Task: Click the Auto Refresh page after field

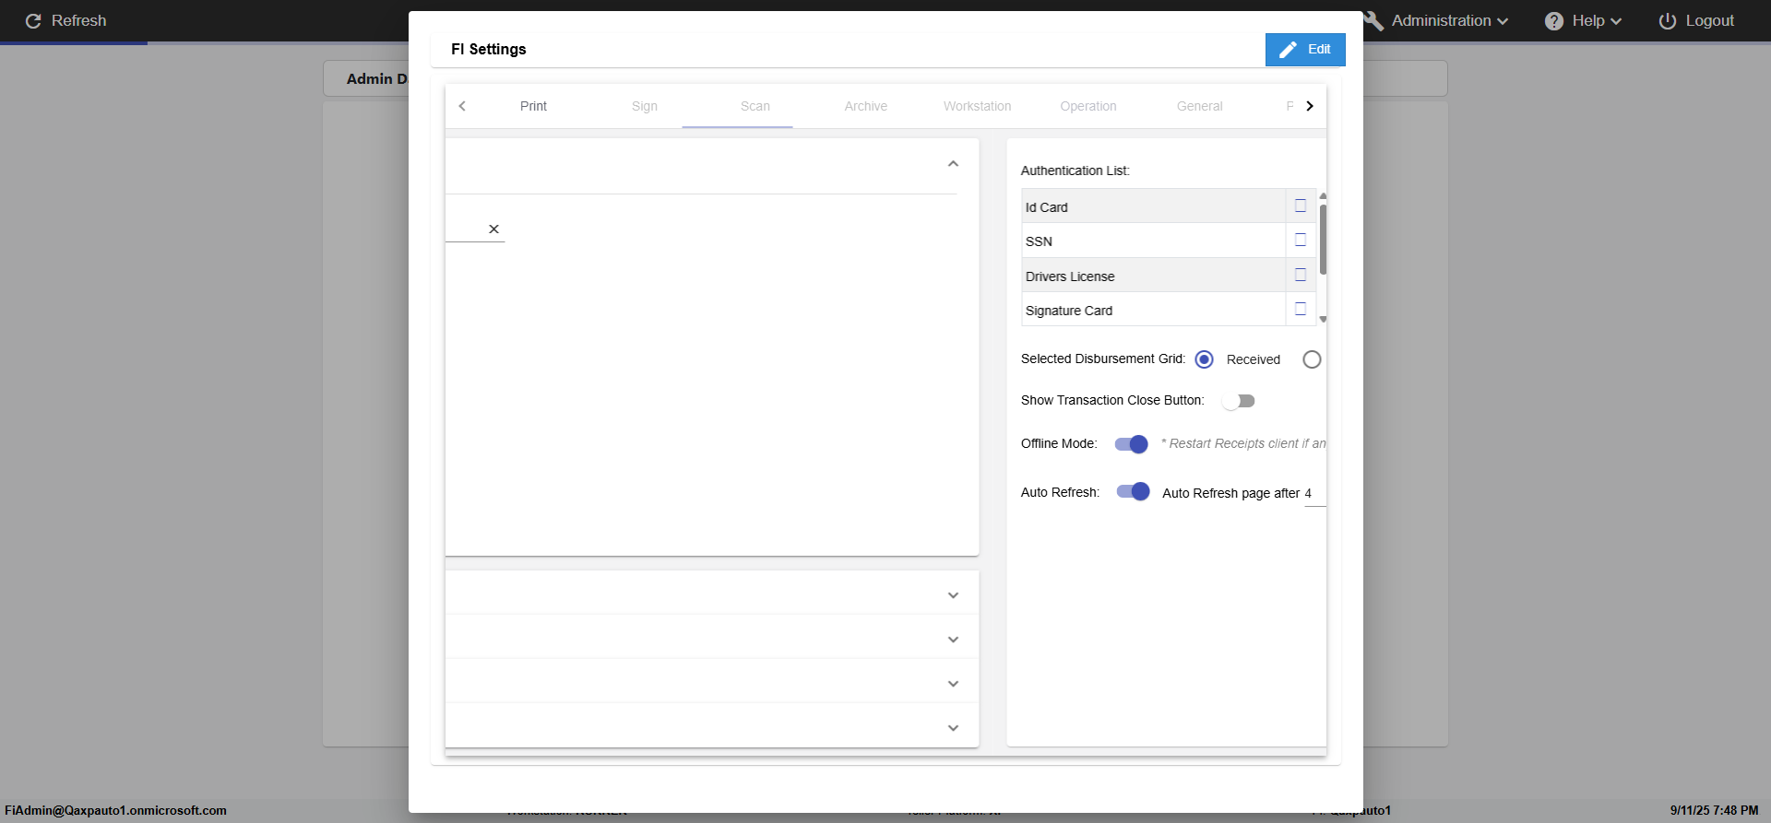Action: (1313, 494)
